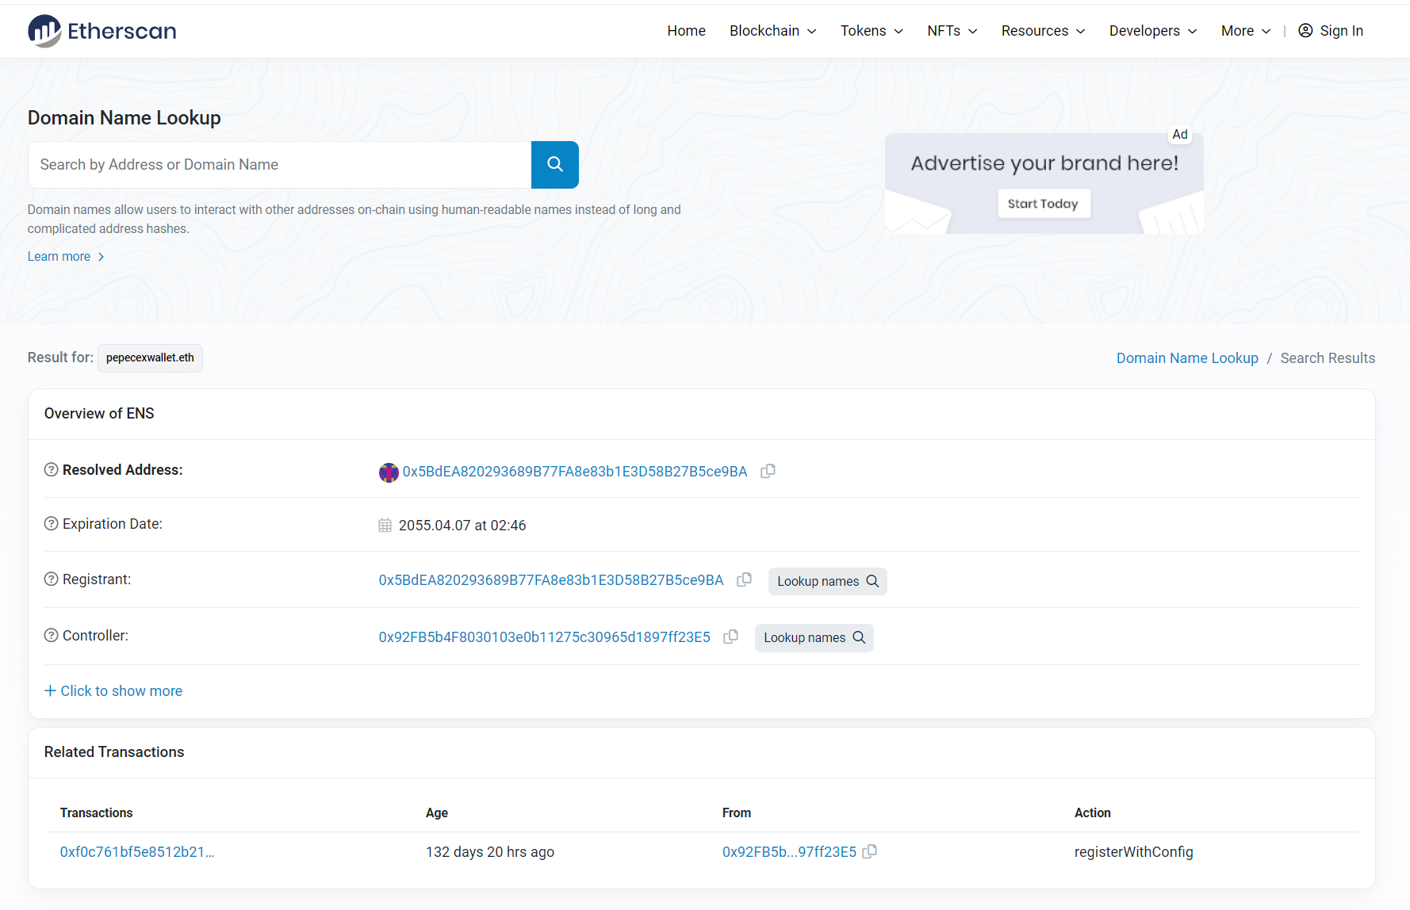The image size is (1410, 910).
Task: Copy the Resolved Address to clipboard
Action: click(x=768, y=471)
